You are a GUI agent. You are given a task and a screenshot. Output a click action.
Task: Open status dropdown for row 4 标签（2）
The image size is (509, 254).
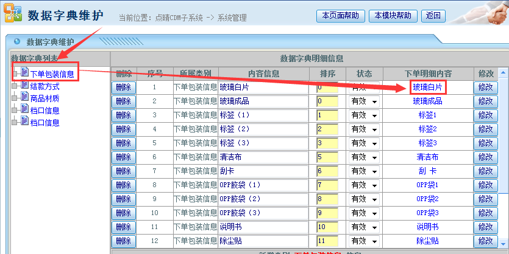point(364,129)
